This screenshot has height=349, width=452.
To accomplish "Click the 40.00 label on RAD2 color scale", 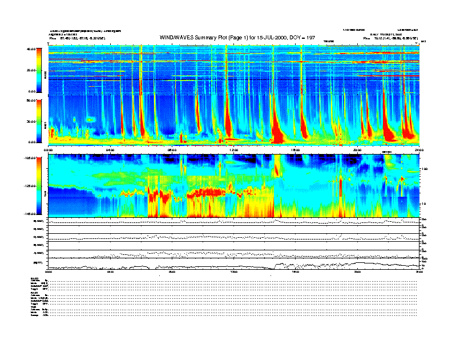I will pos(31,49).
